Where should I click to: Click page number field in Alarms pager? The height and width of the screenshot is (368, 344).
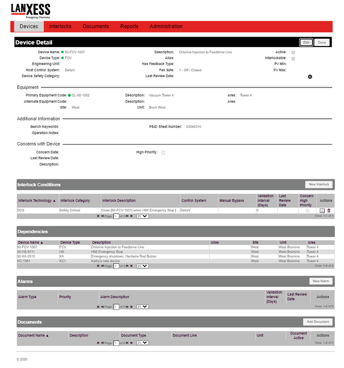click(x=116, y=306)
